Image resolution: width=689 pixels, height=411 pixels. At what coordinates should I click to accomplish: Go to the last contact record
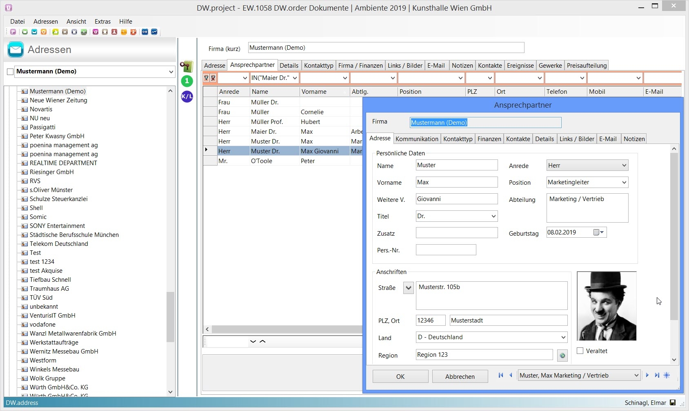coord(657,375)
